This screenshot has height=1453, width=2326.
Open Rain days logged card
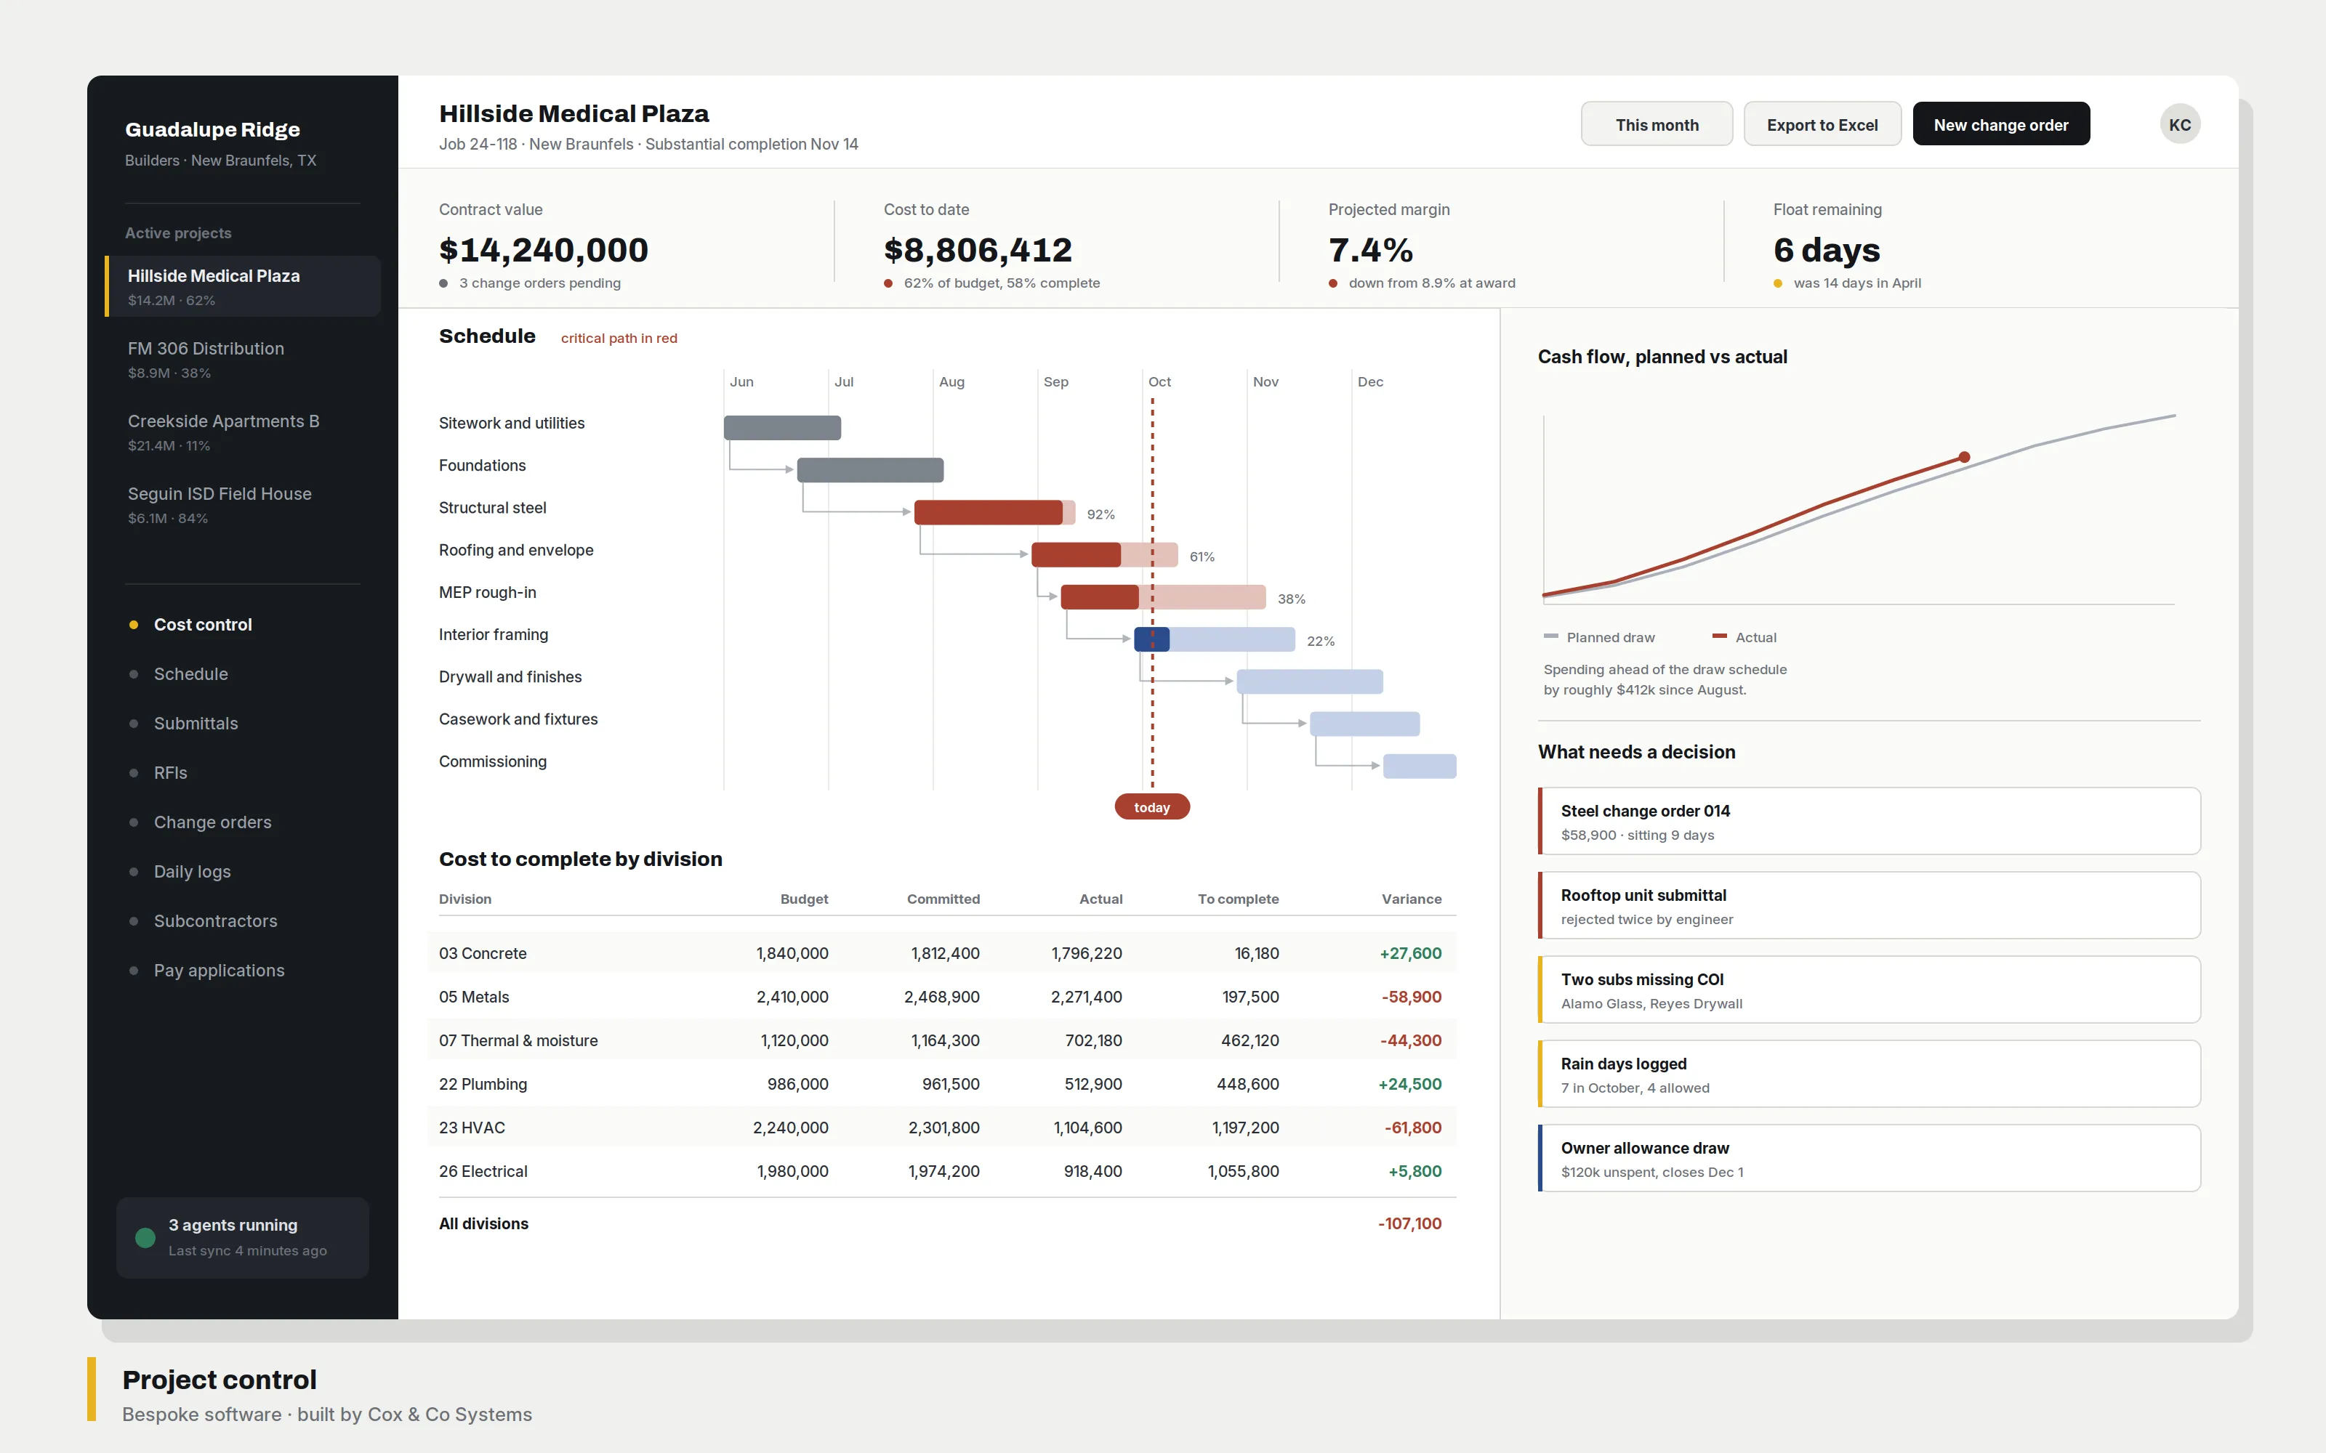coord(1869,1074)
